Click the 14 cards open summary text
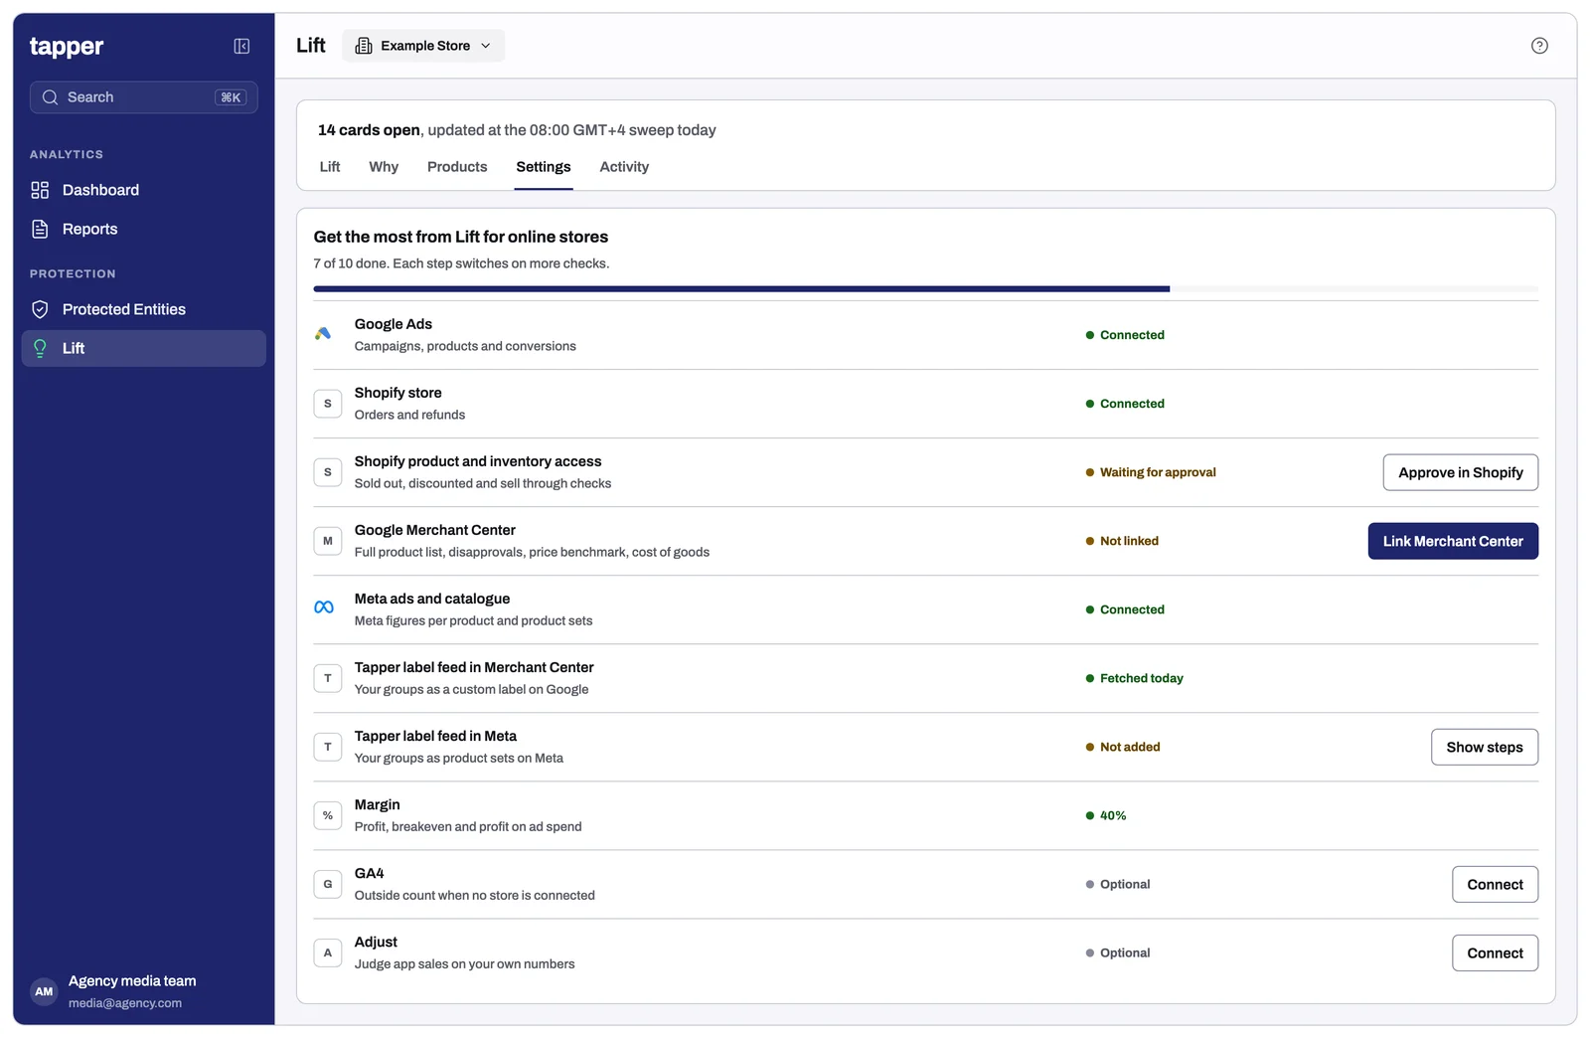This screenshot has width=1590, height=1038. point(369,130)
